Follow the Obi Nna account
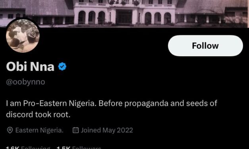 click(205, 46)
